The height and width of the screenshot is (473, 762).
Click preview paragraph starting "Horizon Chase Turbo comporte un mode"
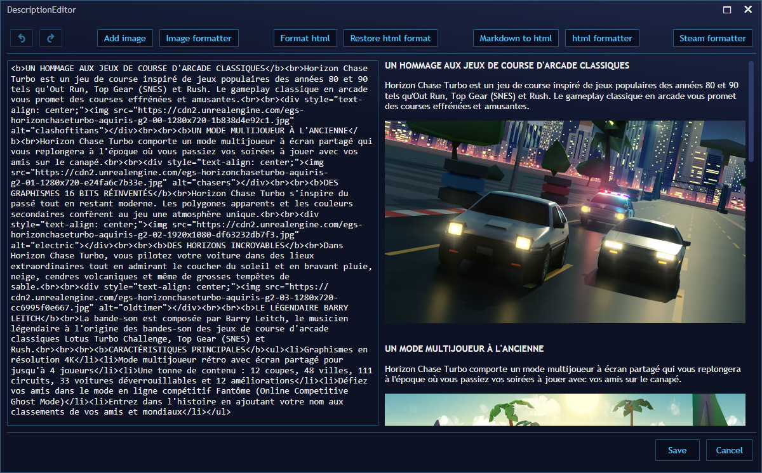pyautogui.click(x=563, y=374)
